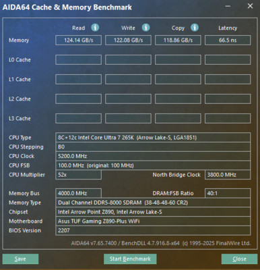Screen dimensions: 260x270
Task: Click the Memory Type DDR5-8000 field
Action: (153, 202)
